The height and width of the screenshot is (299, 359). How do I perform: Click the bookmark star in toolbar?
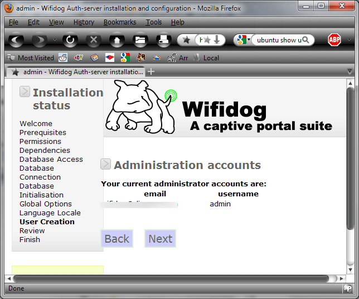[186, 40]
